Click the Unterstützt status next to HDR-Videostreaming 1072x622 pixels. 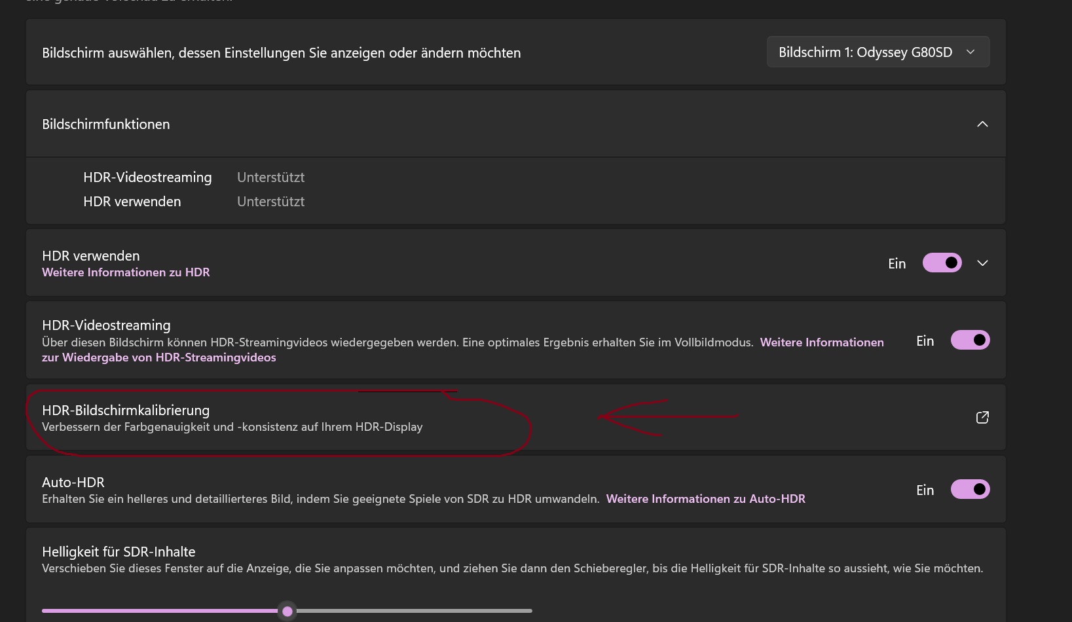point(270,177)
